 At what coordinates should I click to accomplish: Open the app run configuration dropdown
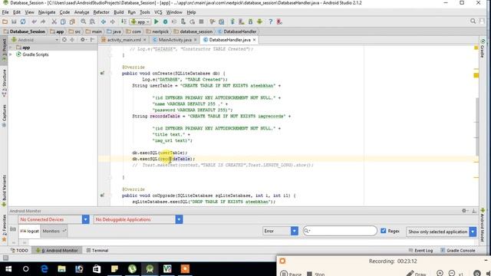(140, 21)
